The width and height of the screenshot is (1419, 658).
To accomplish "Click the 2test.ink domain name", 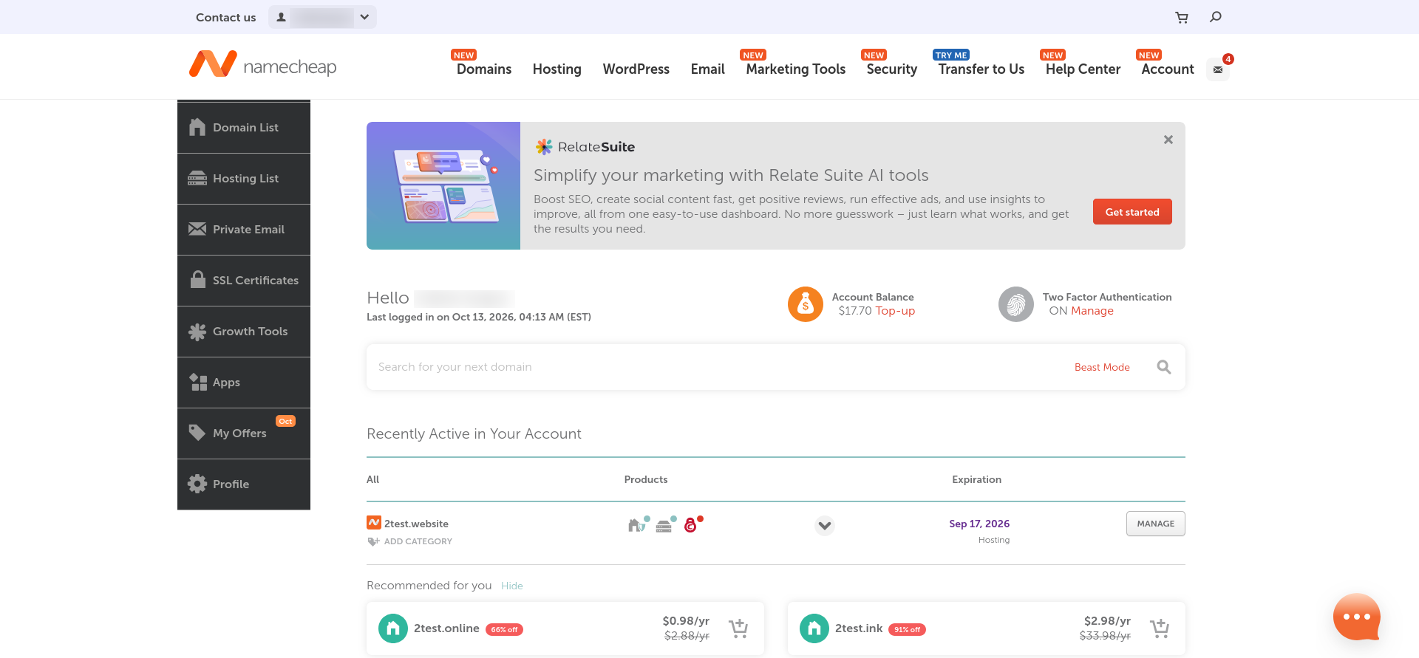I will coord(859,628).
